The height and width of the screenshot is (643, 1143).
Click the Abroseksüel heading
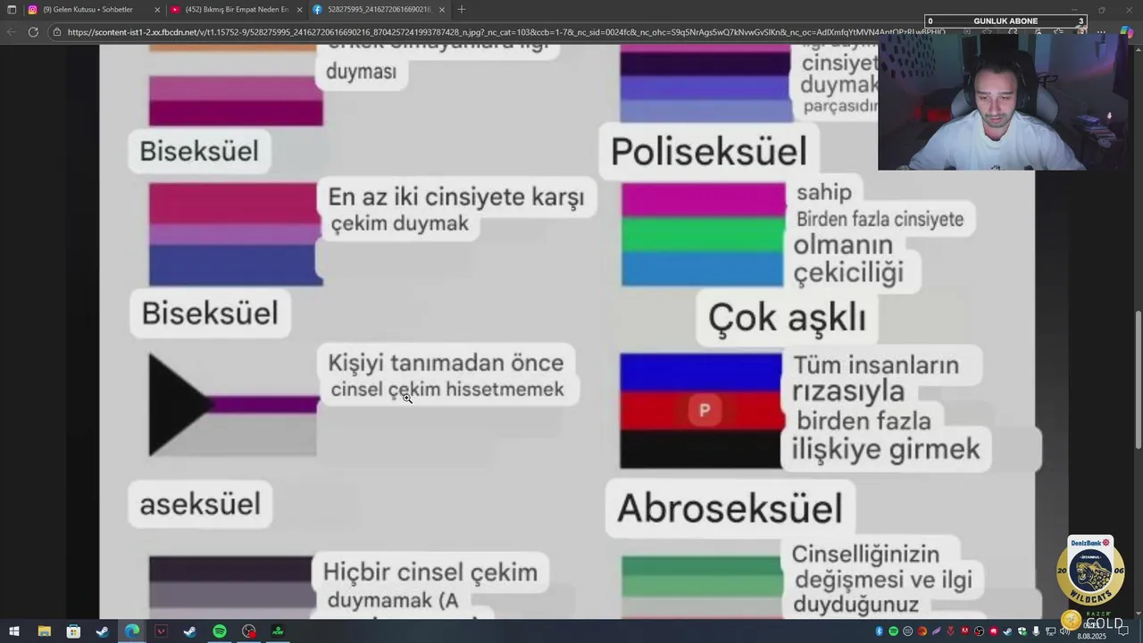click(730, 508)
